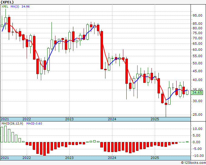Click the 25.00 price axis label

(198, 115)
